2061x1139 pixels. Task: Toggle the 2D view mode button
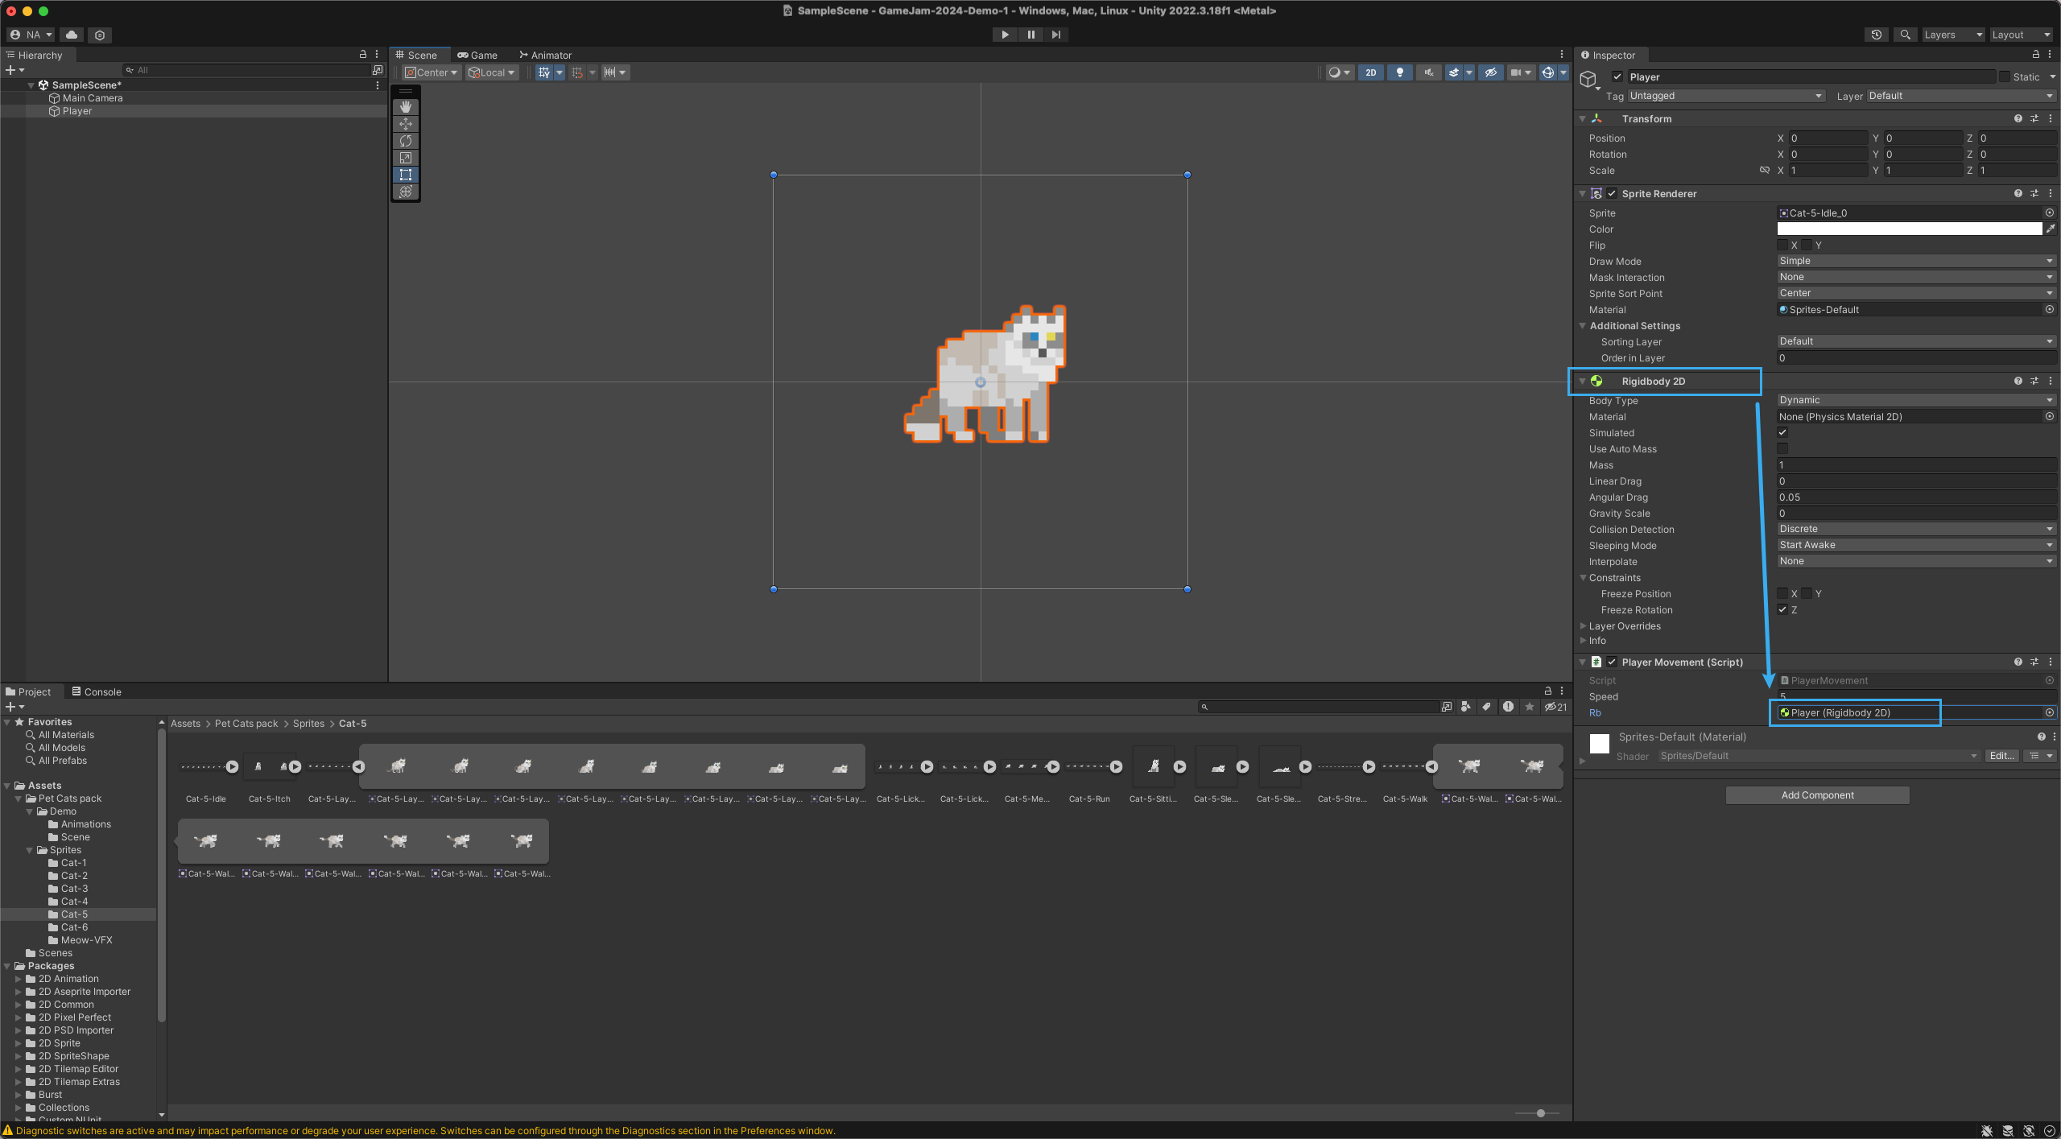(1370, 72)
